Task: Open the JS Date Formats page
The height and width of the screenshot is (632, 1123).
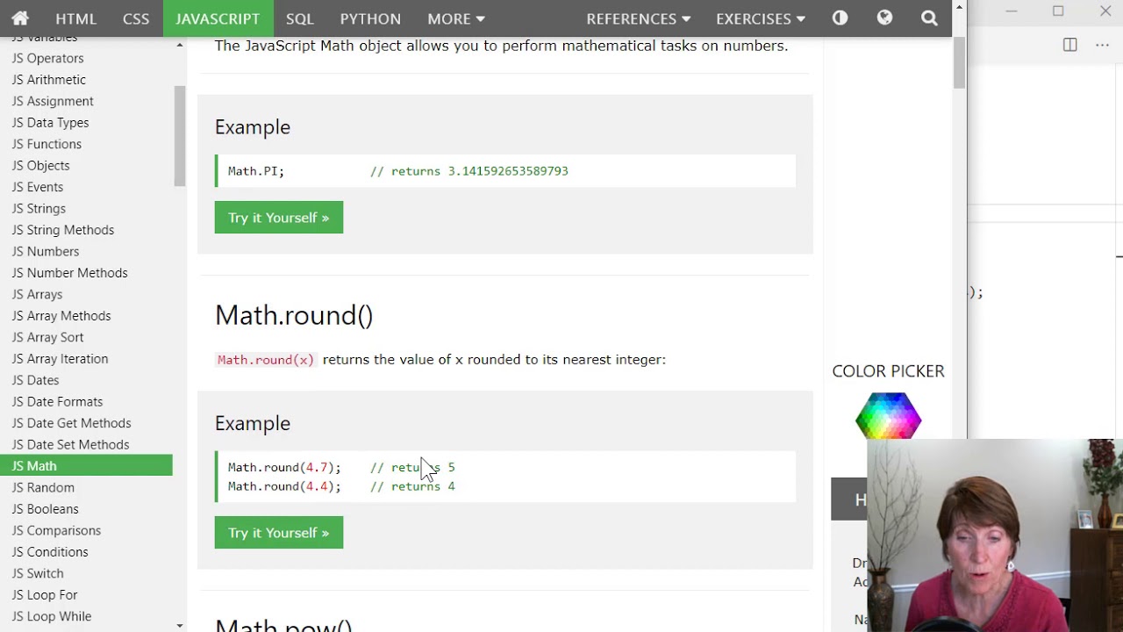Action: [57, 401]
